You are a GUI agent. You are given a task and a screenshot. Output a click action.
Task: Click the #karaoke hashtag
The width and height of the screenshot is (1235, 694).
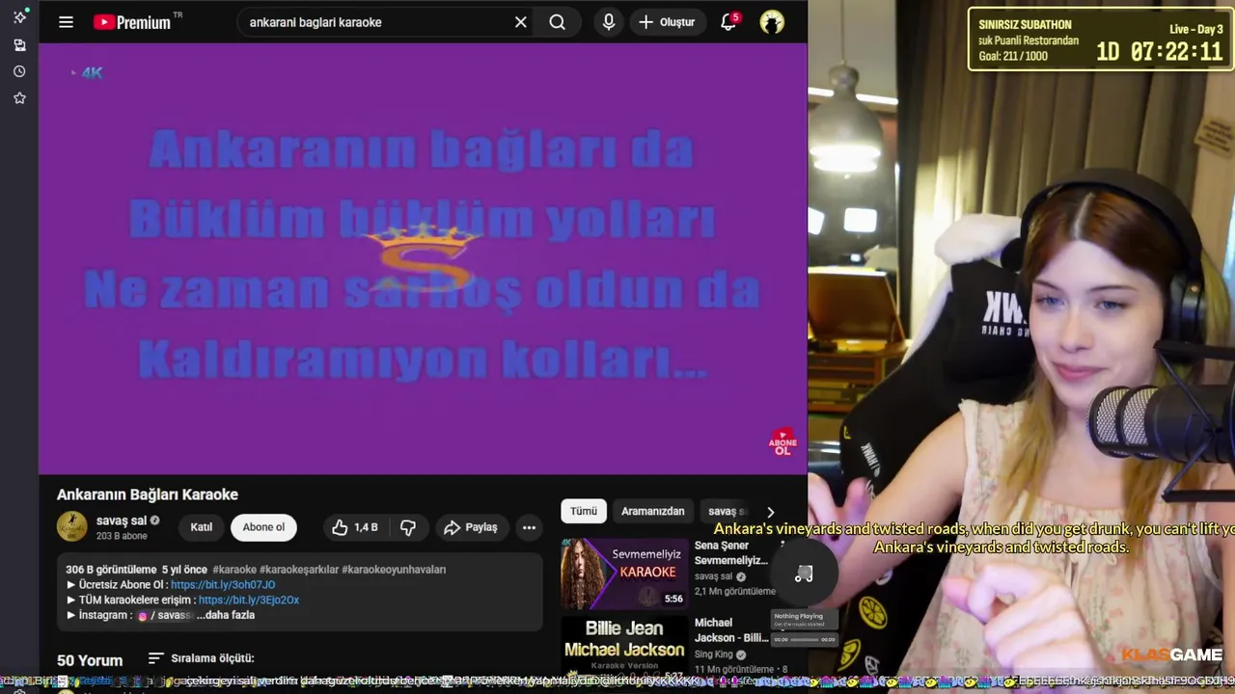[234, 570]
